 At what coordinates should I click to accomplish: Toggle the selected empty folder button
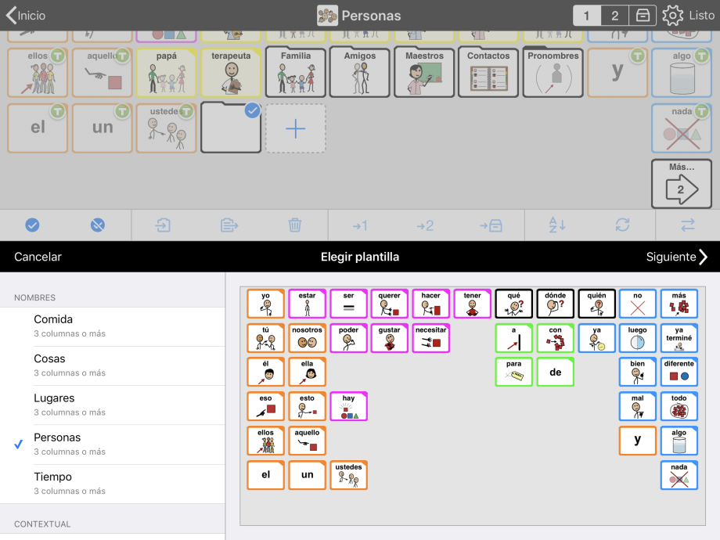(231, 128)
